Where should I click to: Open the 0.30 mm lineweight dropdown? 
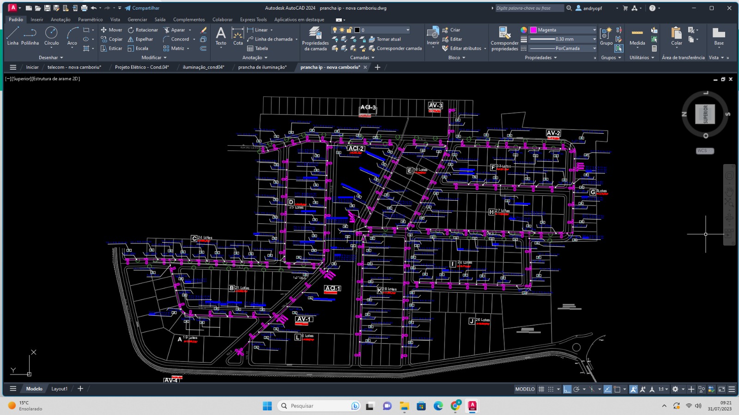pyautogui.click(x=594, y=39)
